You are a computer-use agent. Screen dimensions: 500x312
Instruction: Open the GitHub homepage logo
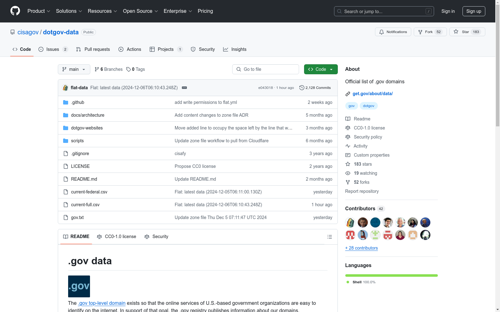click(x=15, y=11)
